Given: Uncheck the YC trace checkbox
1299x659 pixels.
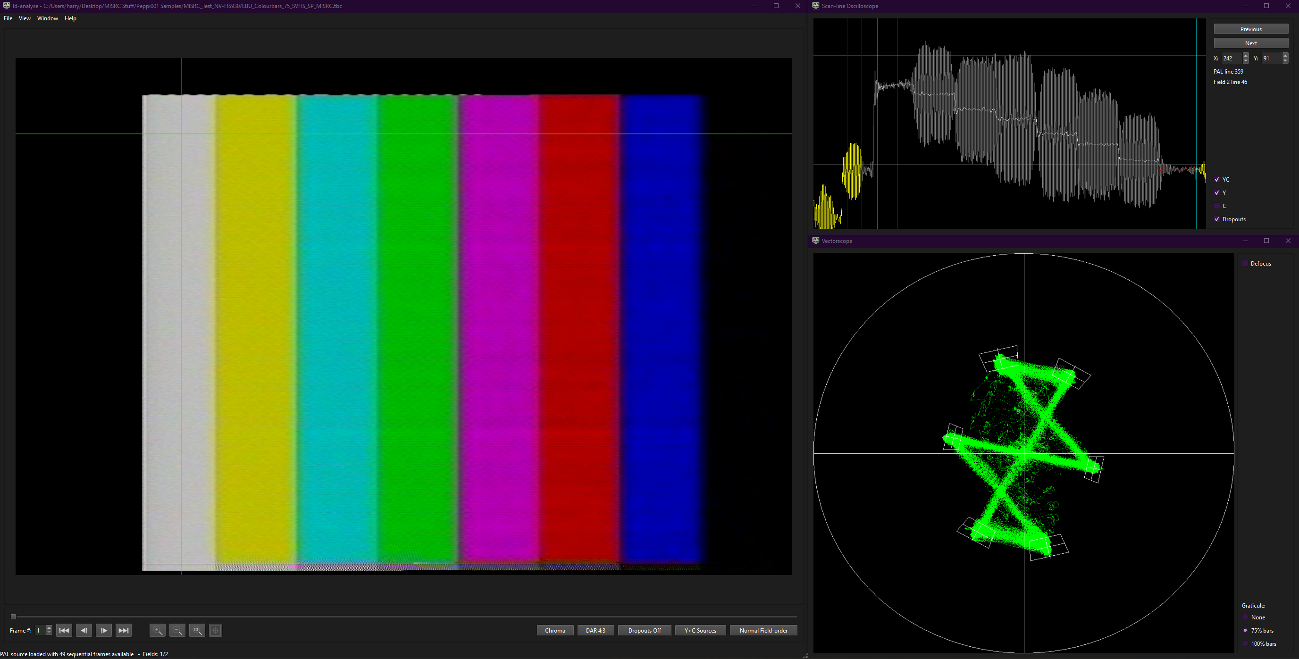Looking at the screenshot, I should (1217, 180).
